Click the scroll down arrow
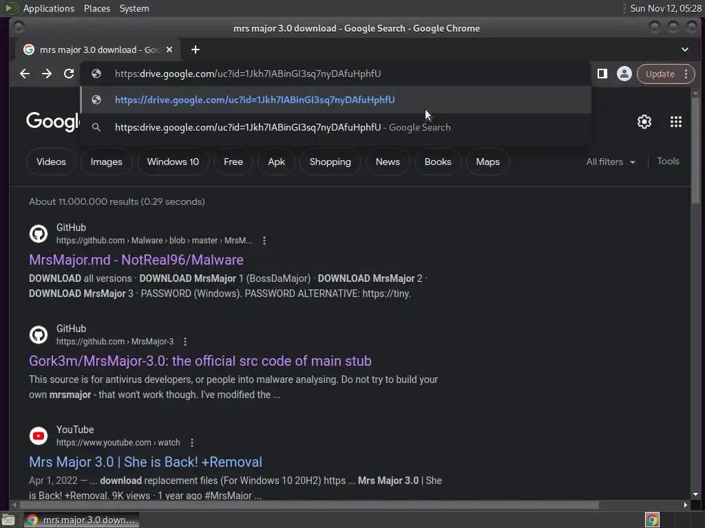The width and height of the screenshot is (705, 528). [x=695, y=494]
